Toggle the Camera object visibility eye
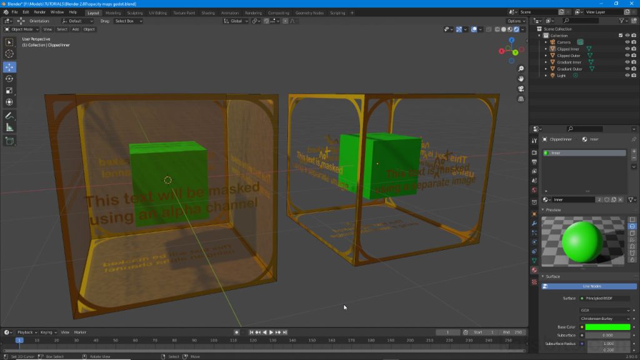The height and width of the screenshot is (360, 640). [627, 42]
